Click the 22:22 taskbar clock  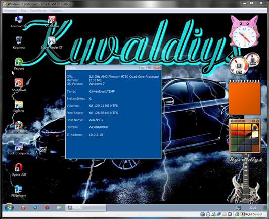(x=252, y=208)
